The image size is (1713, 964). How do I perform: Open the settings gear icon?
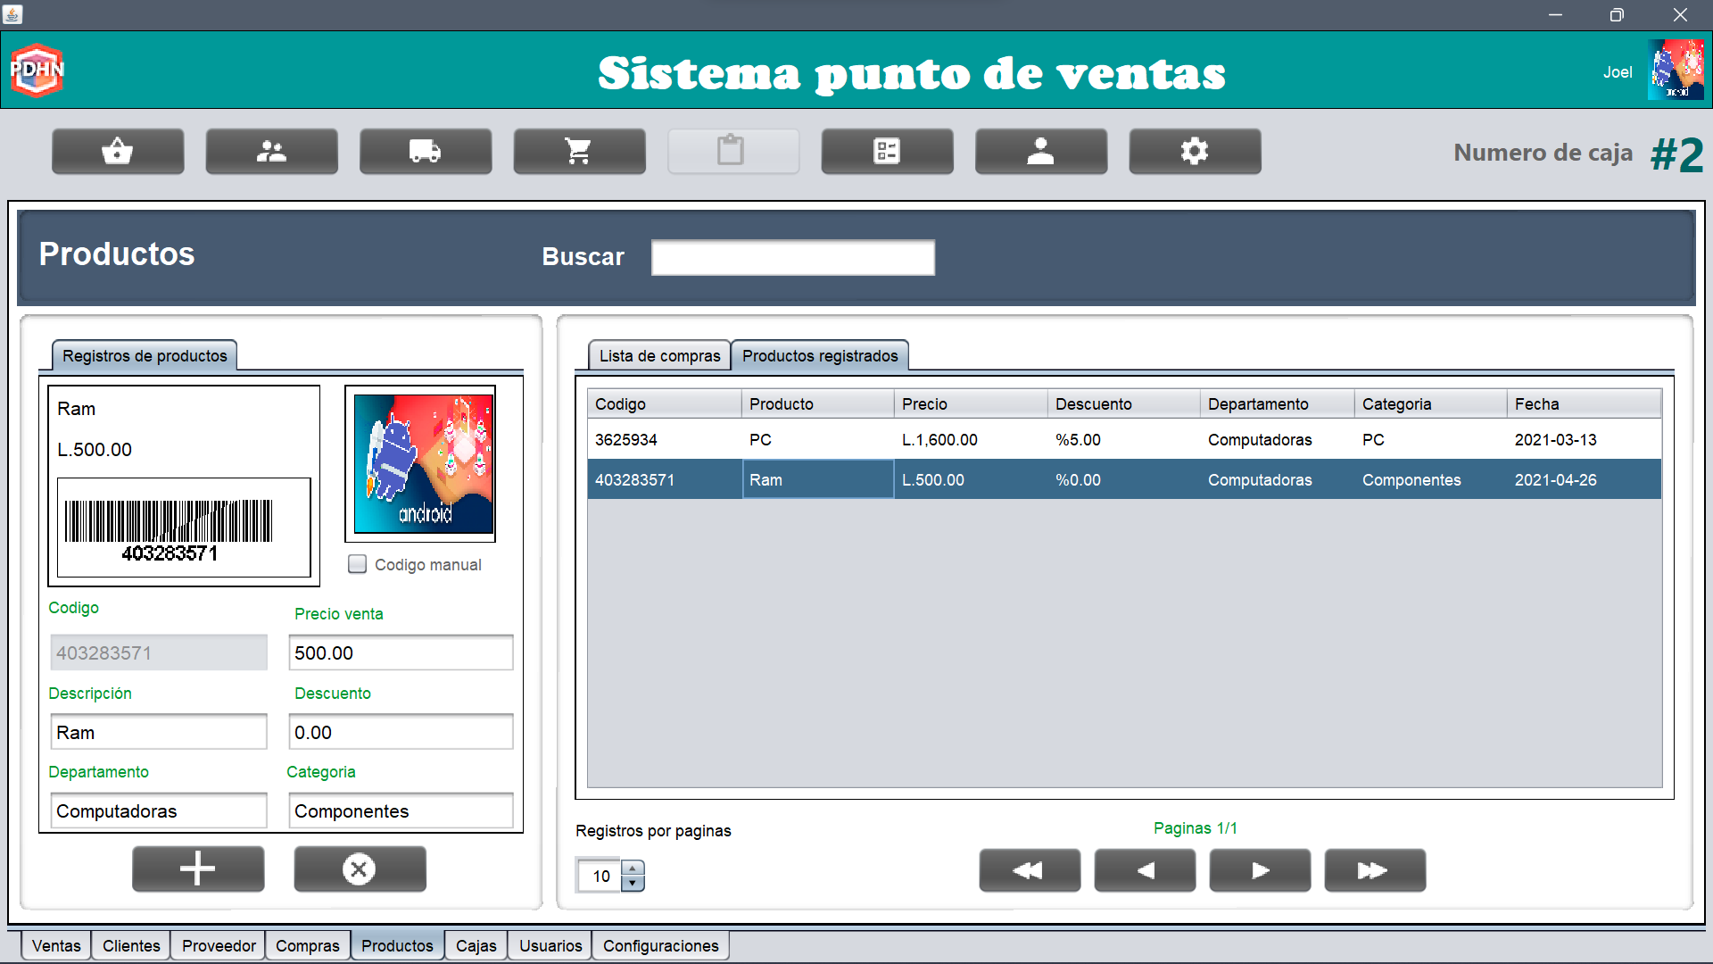point(1195,151)
